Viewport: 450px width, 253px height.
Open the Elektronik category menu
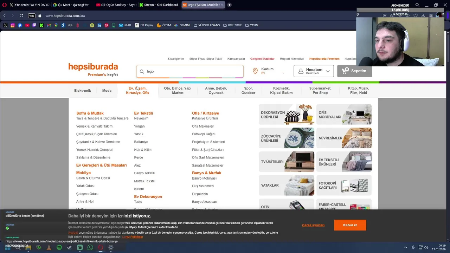tap(83, 91)
